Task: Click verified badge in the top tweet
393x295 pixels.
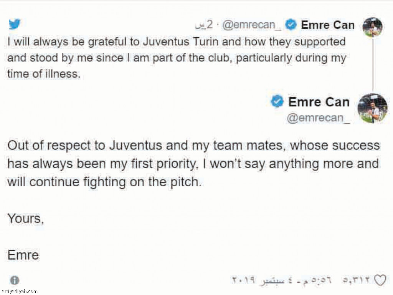Action: [x=292, y=25]
